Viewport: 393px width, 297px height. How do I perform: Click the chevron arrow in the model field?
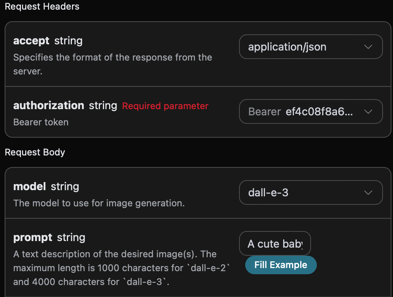[368, 192]
